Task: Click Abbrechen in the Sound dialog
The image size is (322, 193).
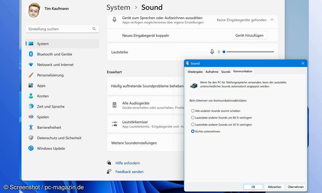Action: (275, 187)
